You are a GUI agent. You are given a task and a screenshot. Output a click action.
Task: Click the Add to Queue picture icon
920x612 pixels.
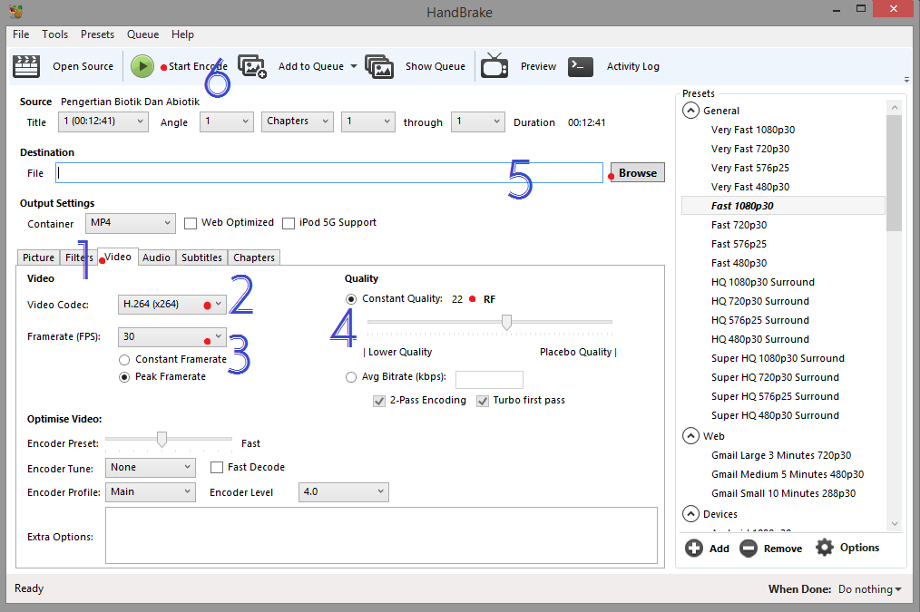tap(252, 66)
